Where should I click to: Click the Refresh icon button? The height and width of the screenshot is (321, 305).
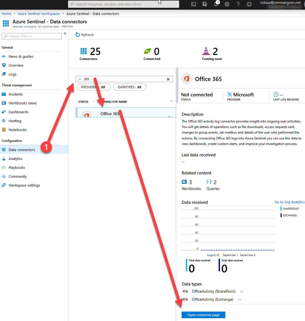click(x=78, y=35)
